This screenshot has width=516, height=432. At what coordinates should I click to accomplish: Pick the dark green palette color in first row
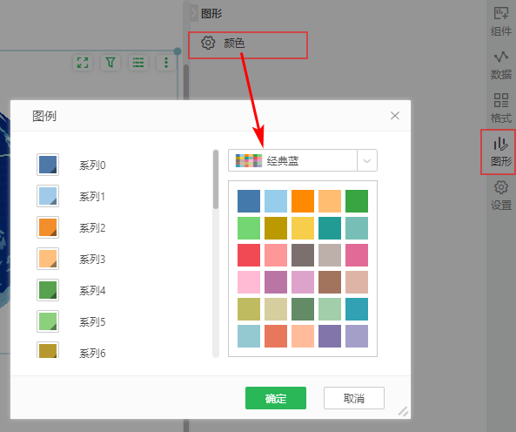click(357, 201)
